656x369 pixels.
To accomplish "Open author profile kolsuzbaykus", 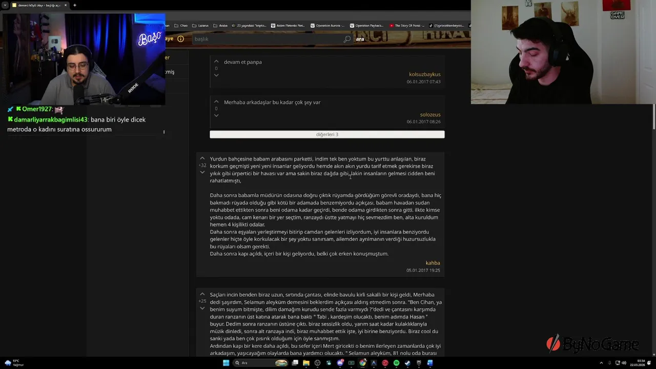I will (x=424, y=74).
